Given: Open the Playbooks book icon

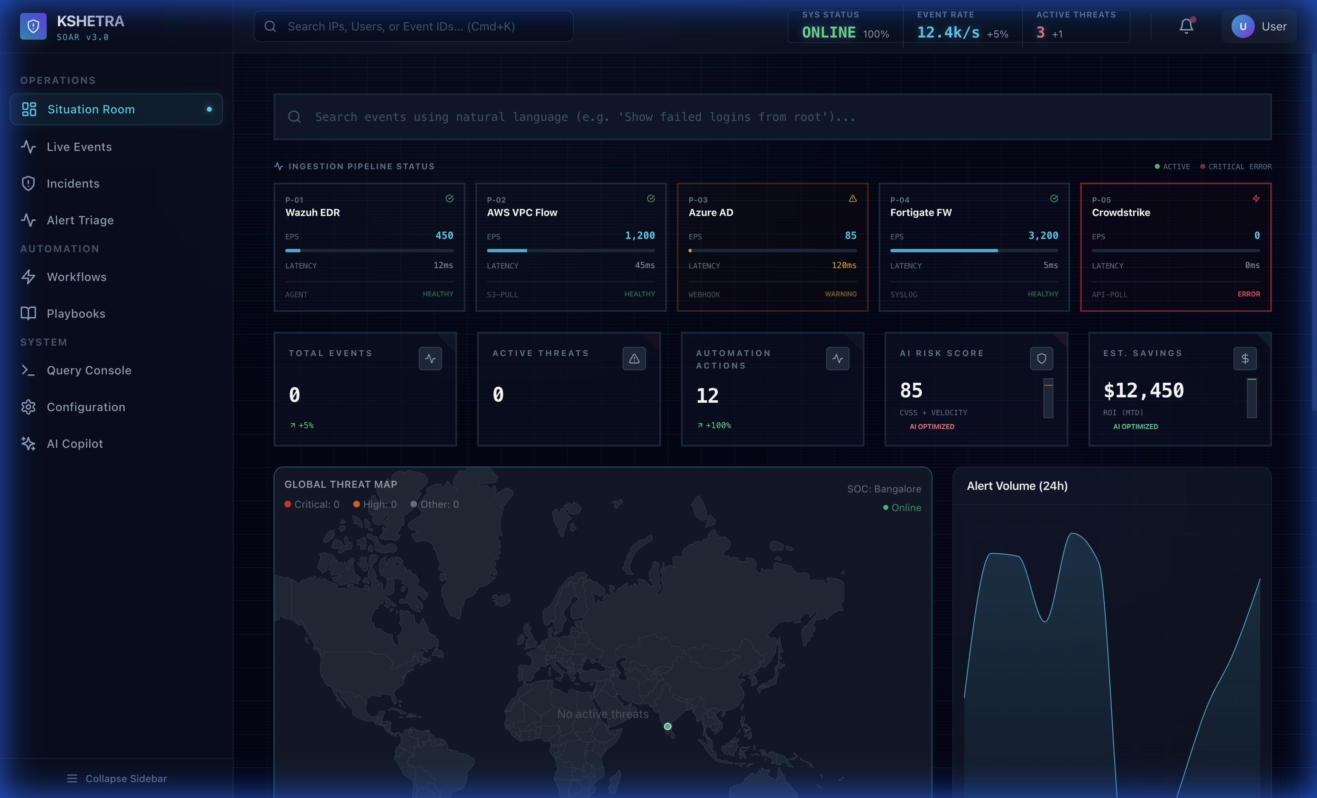Looking at the screenshot, I should pos(28,313).
